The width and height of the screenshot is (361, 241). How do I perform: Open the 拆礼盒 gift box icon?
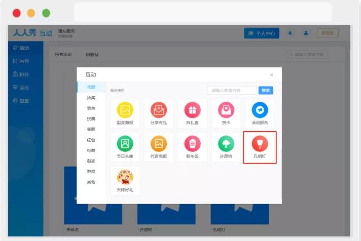(x=192, y=110)
